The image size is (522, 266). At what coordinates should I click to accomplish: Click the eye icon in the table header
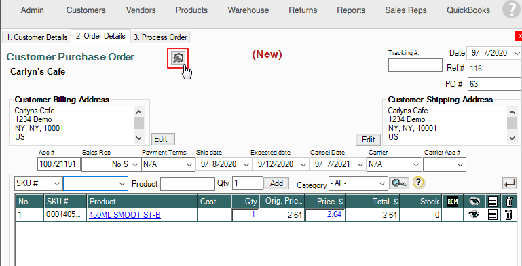474,202
